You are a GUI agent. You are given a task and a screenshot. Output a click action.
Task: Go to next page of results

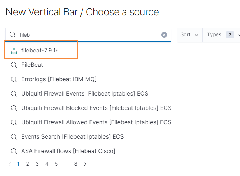tap(85, 164)
